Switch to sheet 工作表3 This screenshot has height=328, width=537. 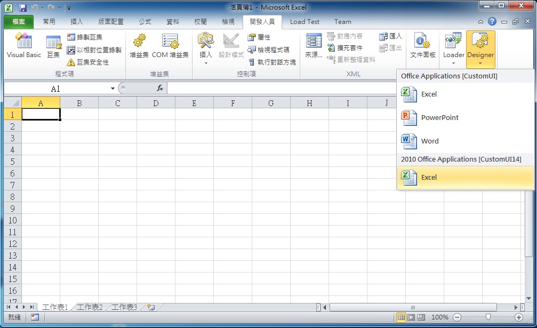click(124, 307)
